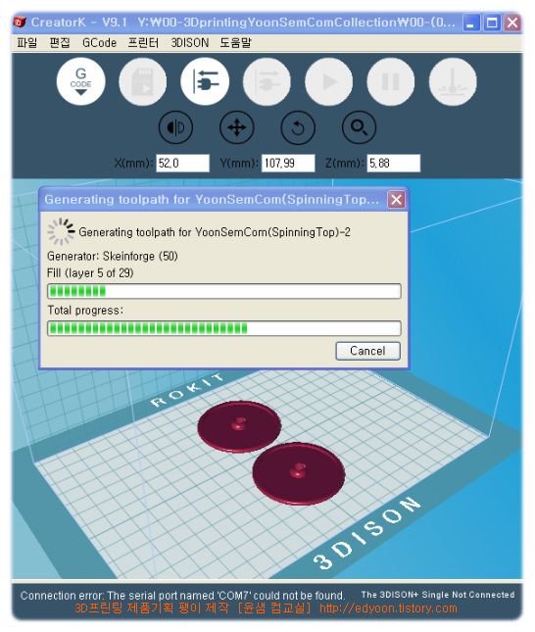Cancel the toolpath generation
This screenshot has width=535, height=632.
(x=367, y=351)
